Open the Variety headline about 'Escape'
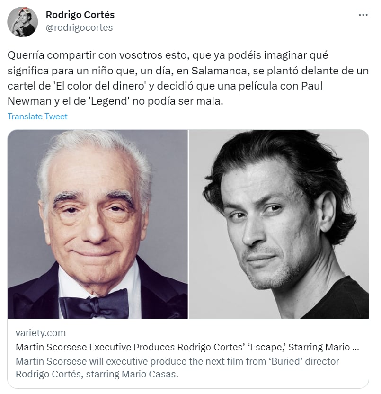Screen dimensions: 381x394 coord(187,347)
